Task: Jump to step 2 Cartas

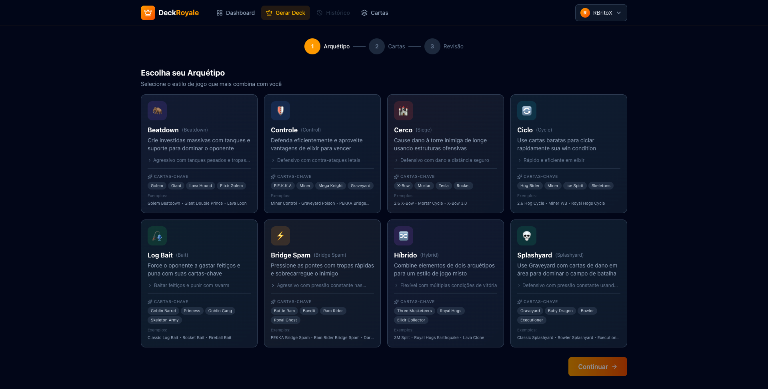Action: point(377,46)
